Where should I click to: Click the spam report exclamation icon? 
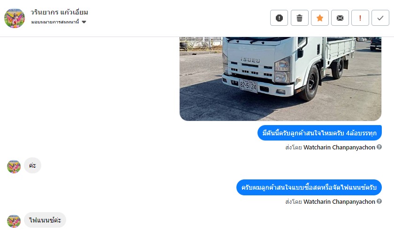279,18
